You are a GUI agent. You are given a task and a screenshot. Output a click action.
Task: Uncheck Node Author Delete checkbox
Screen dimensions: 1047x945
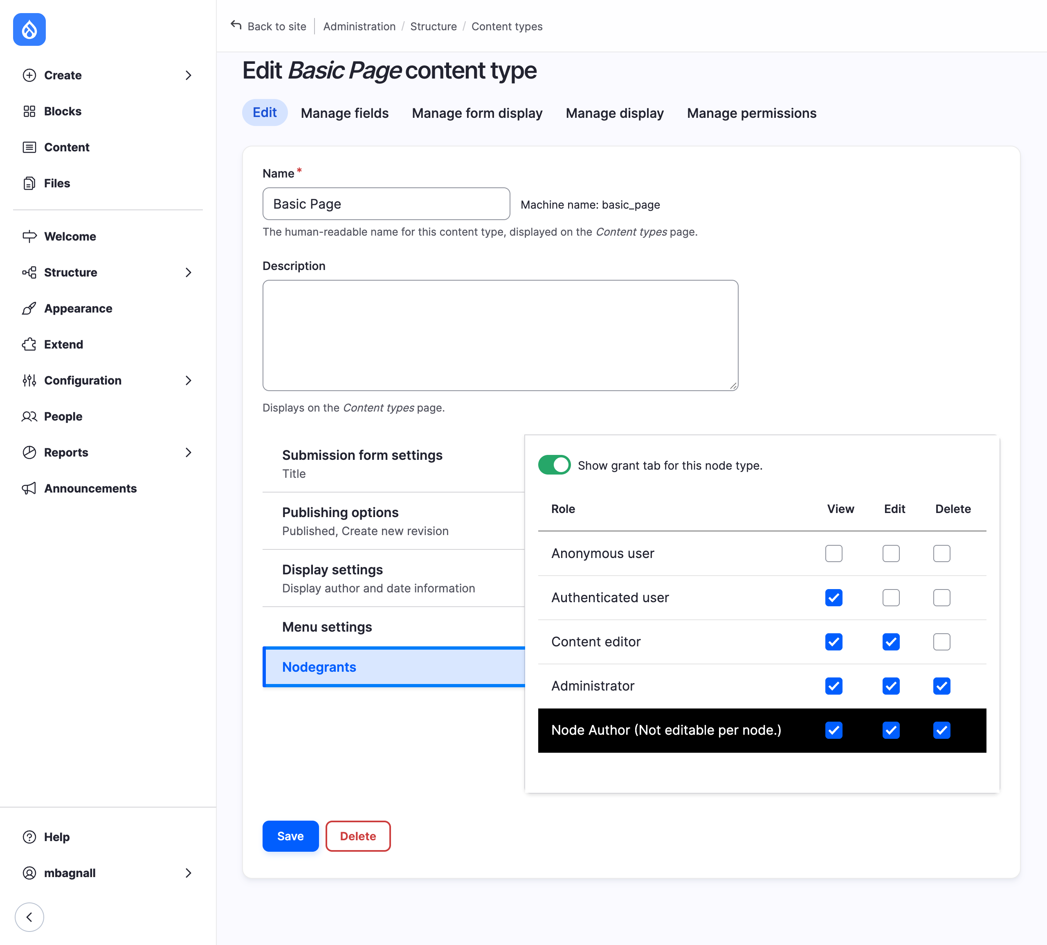click(941, 730)
